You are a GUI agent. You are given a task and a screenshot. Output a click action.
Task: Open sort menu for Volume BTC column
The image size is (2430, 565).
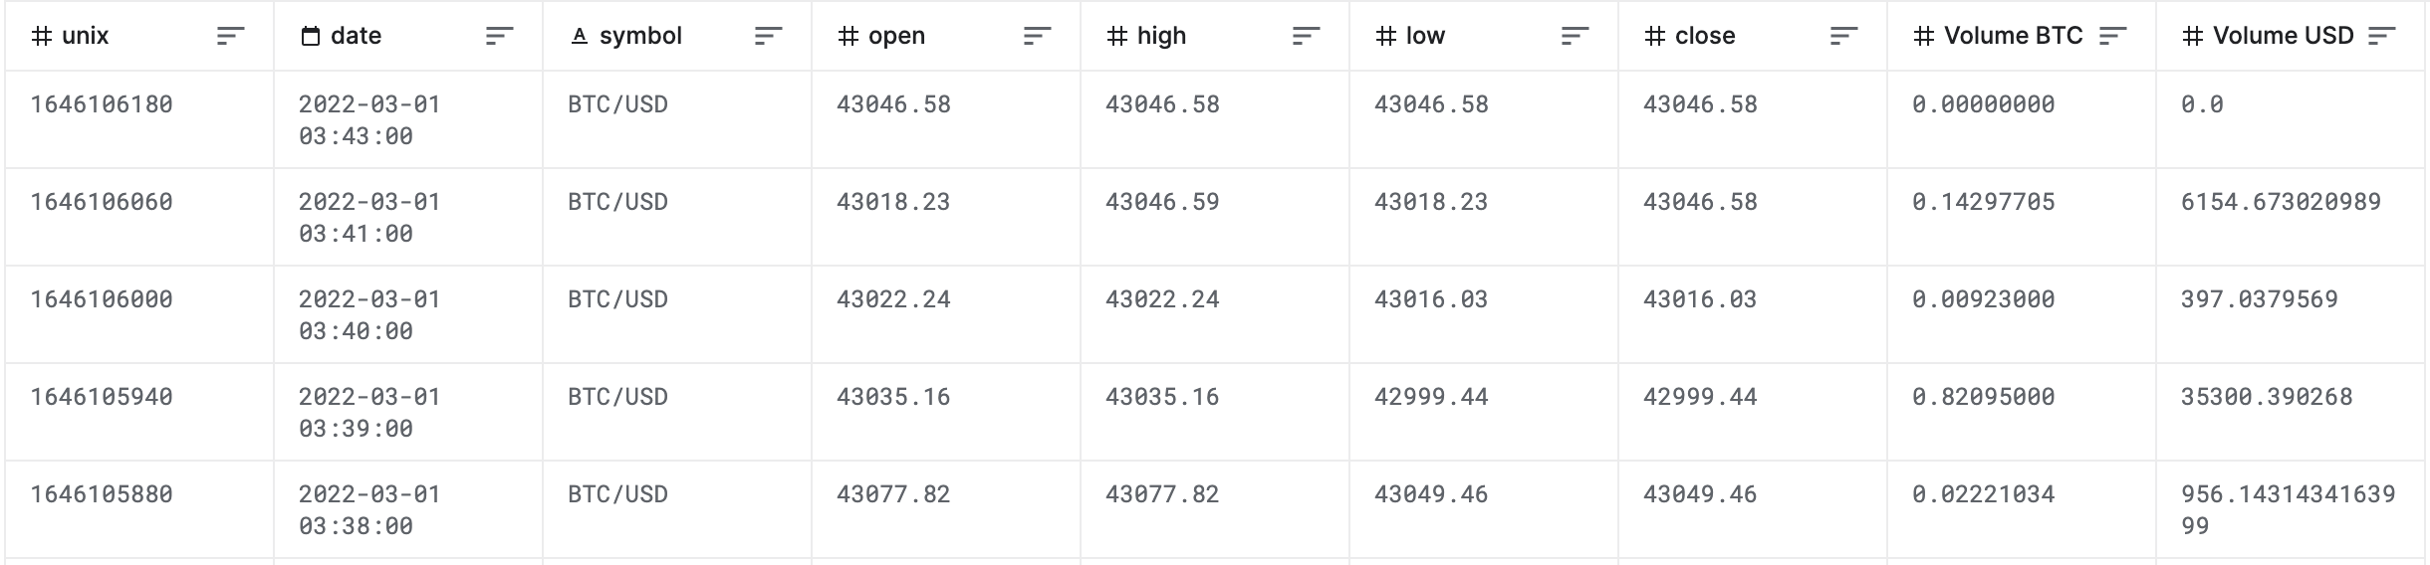(2112, 36)
